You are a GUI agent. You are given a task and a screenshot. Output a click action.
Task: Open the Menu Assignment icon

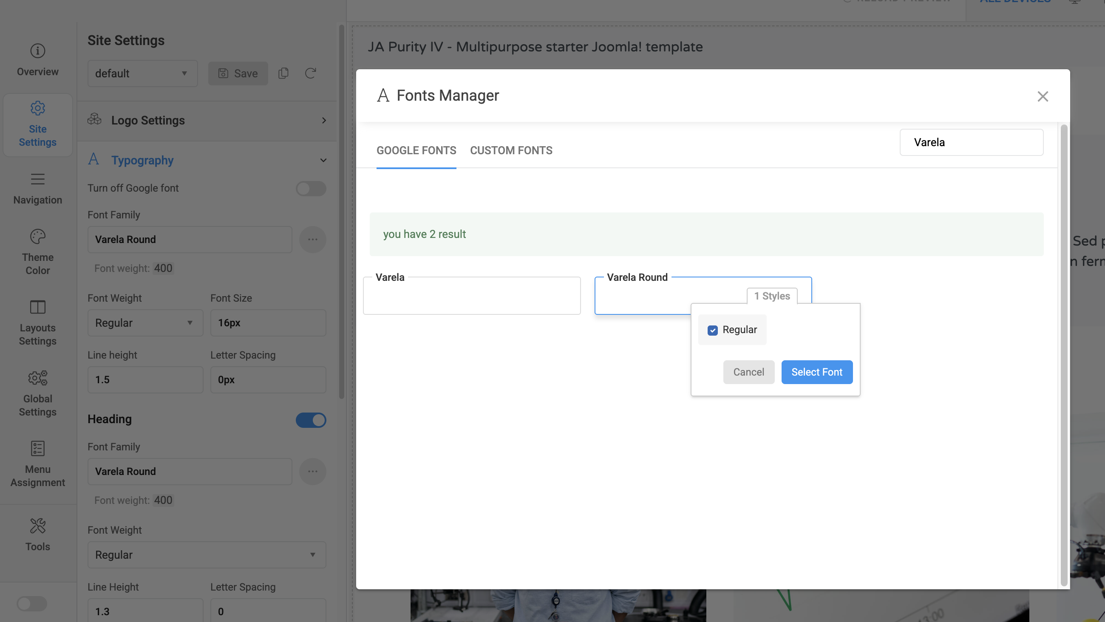click(38, 449)
